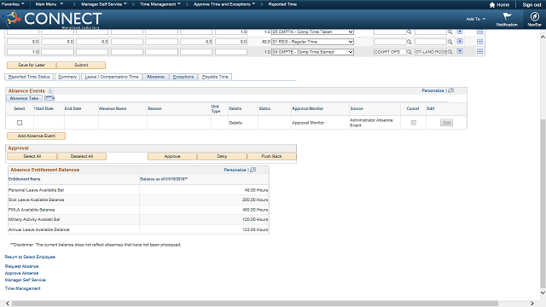Open second lookup in Comp Time Taken row

click(450, 32)
